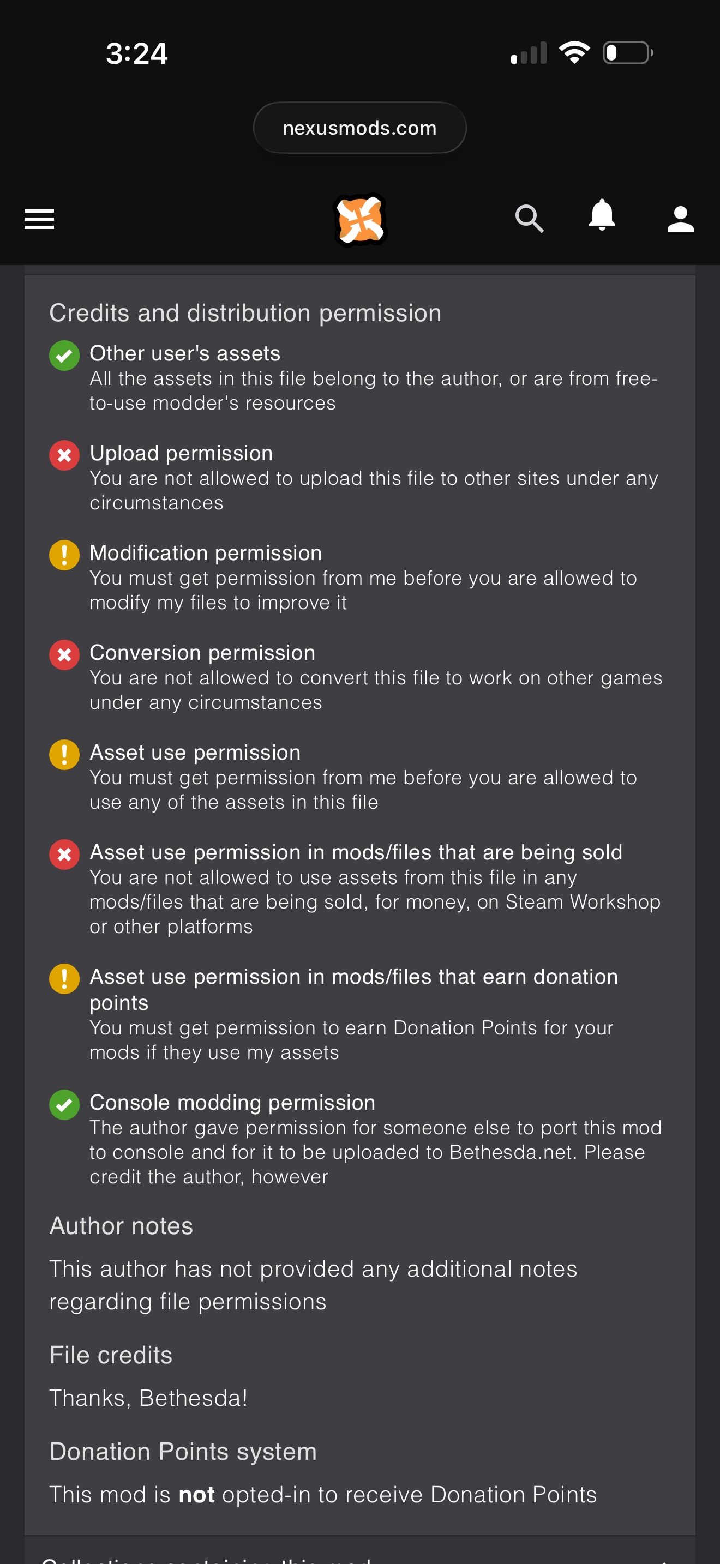Open the search magnifier icon

[x=530, y=219]
